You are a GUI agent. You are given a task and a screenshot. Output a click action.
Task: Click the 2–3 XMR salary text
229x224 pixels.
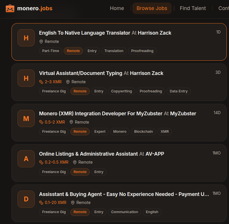53,82
